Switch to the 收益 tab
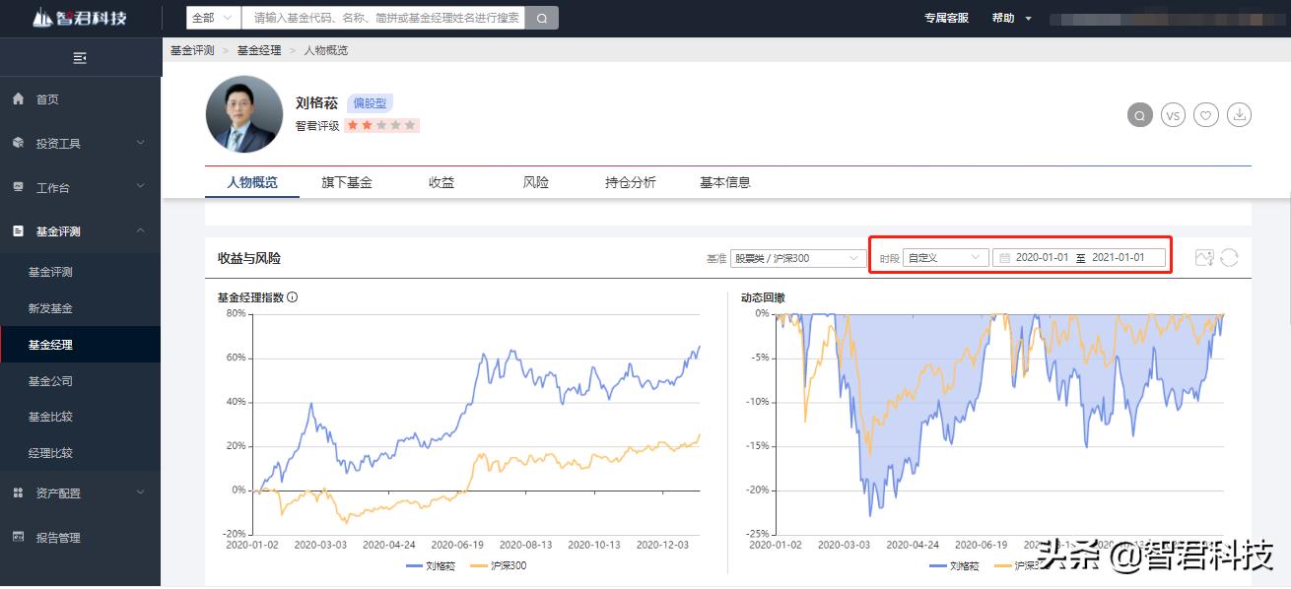 (x=442, y=182)
